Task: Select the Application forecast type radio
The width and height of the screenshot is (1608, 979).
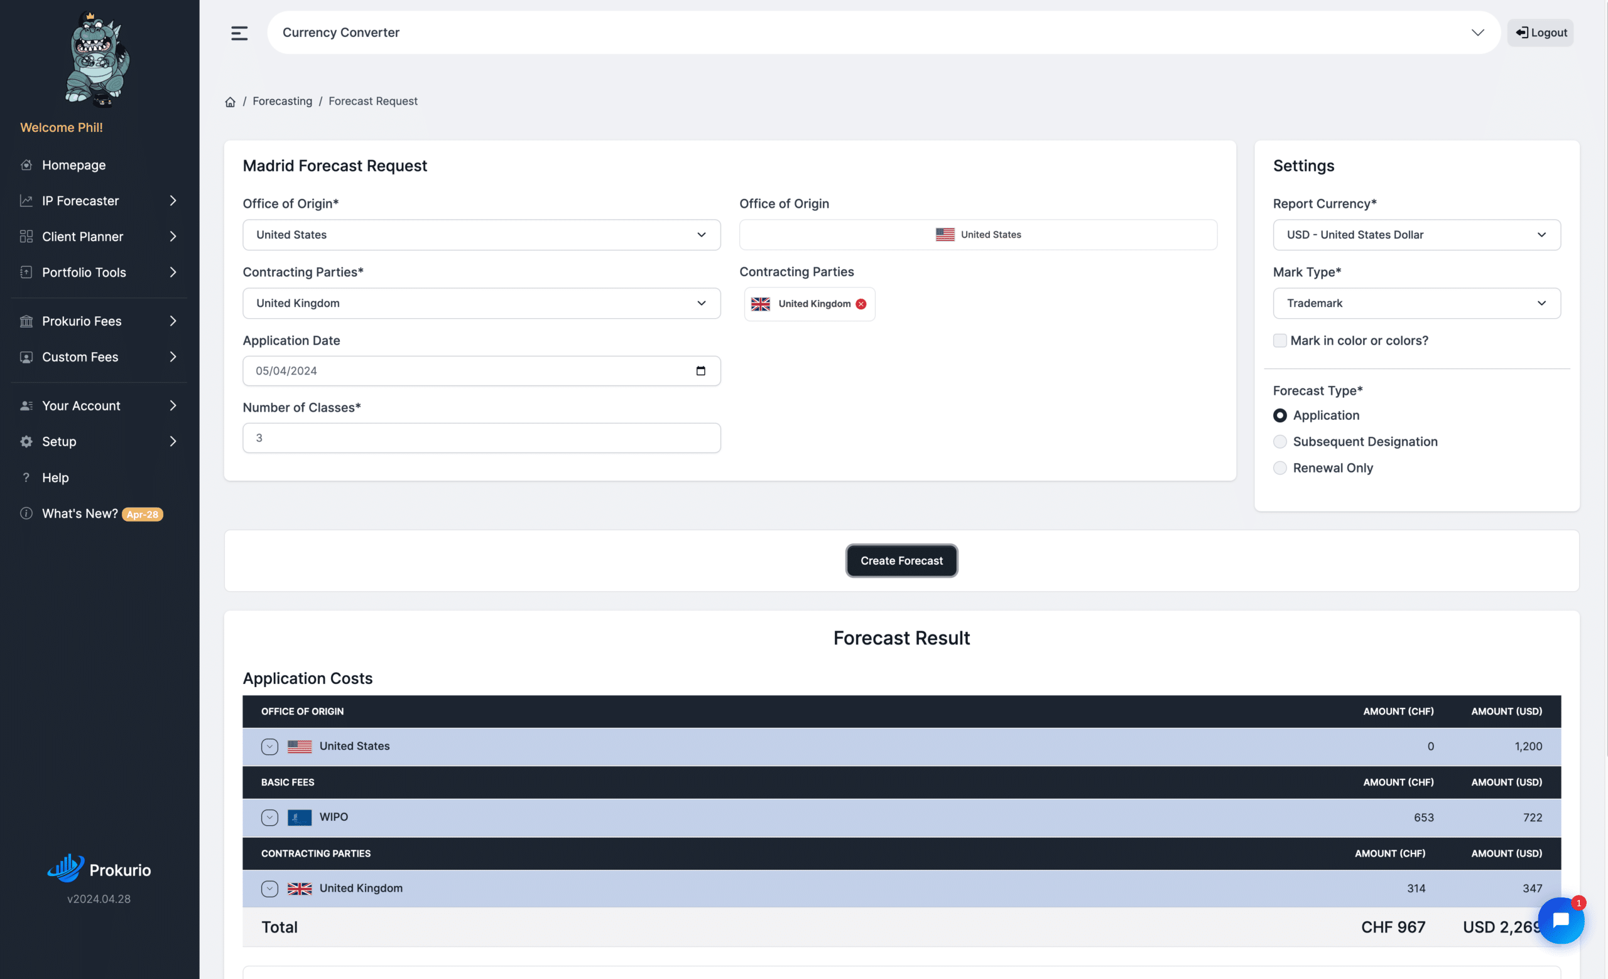Action: 1279,415
